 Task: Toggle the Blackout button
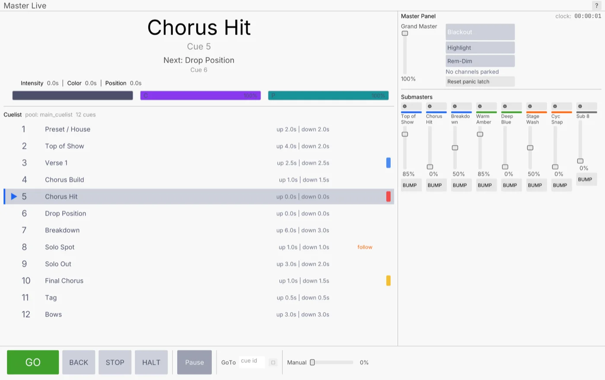(480, 32)
